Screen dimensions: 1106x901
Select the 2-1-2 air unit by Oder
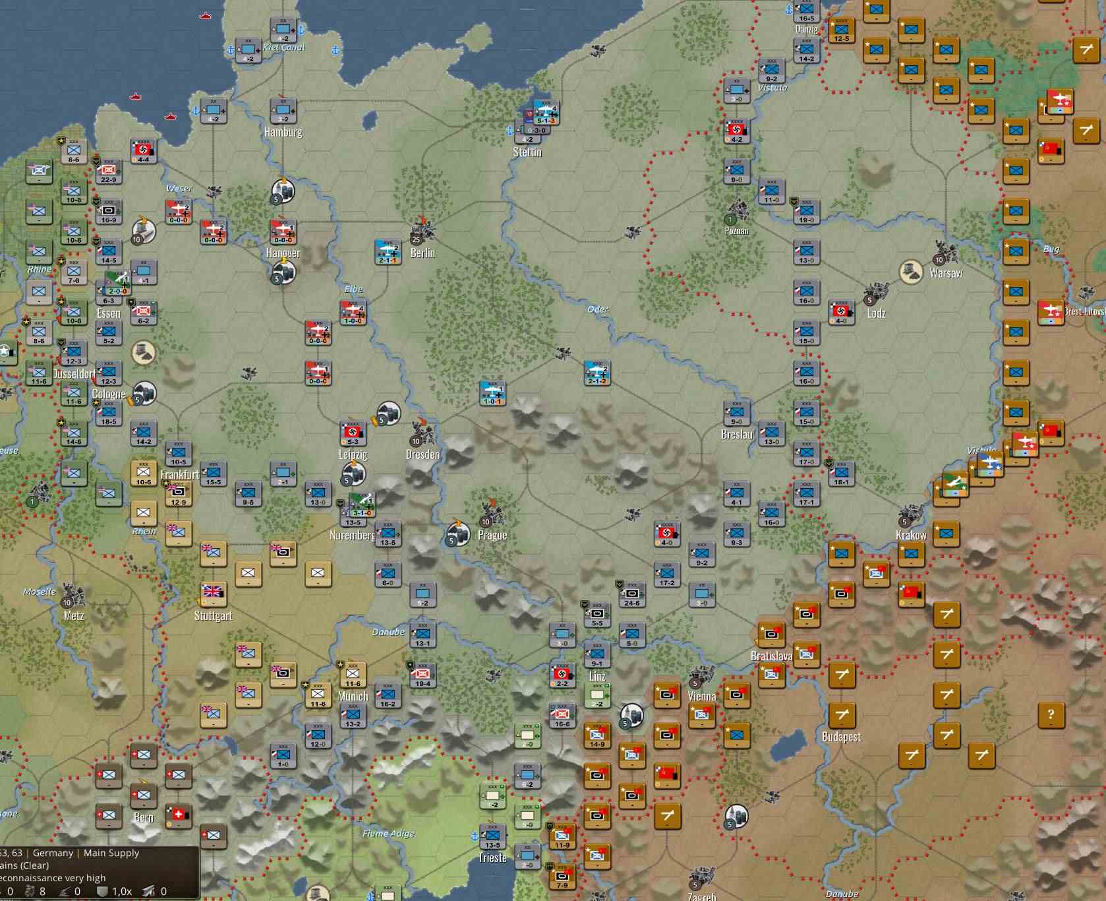[x=597, y=373]
